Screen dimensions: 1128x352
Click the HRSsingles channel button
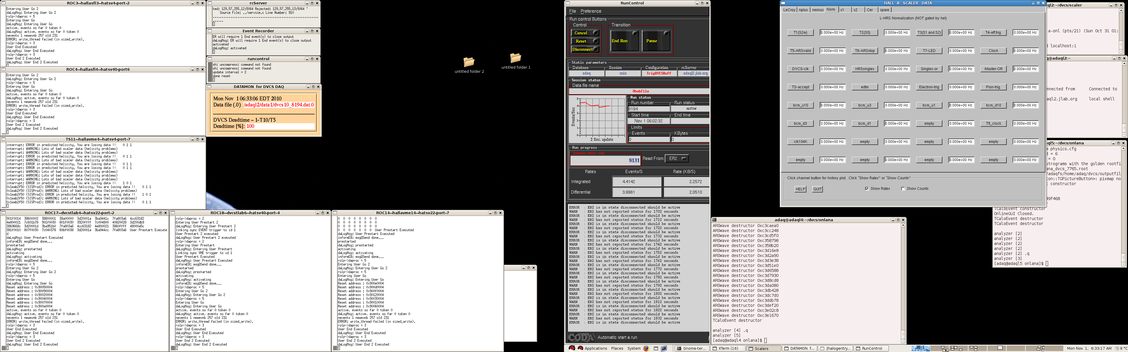tap(865, 69)
